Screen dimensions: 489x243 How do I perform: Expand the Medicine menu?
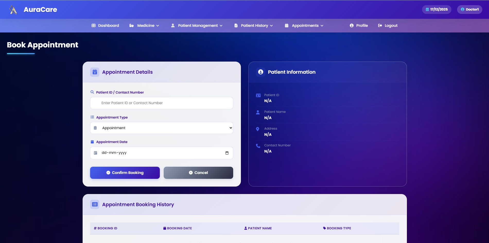tap(144, 26)
